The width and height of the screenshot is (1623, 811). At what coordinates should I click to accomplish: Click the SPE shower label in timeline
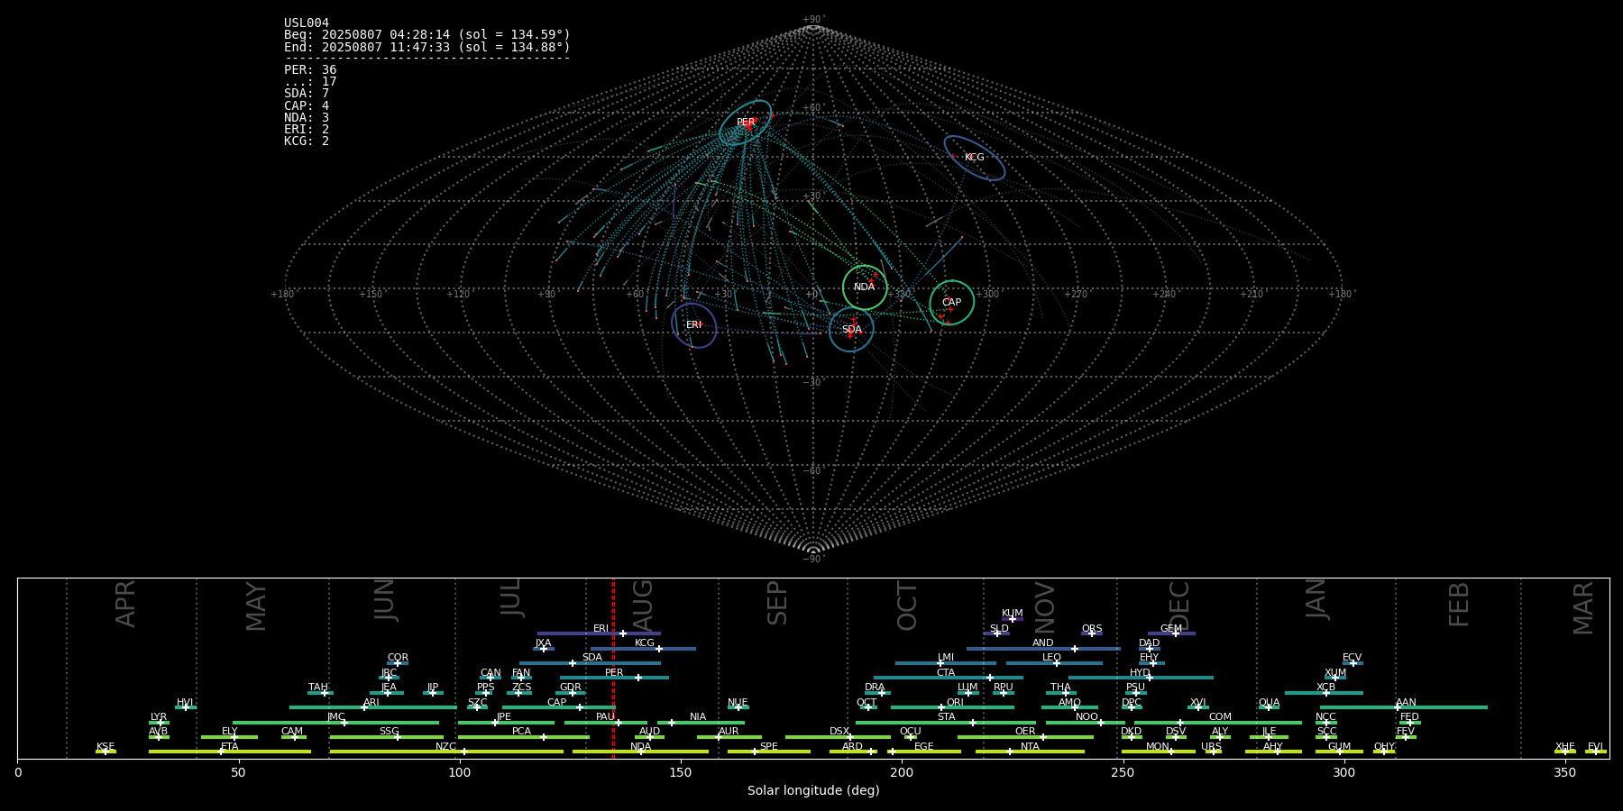(768, 747)
